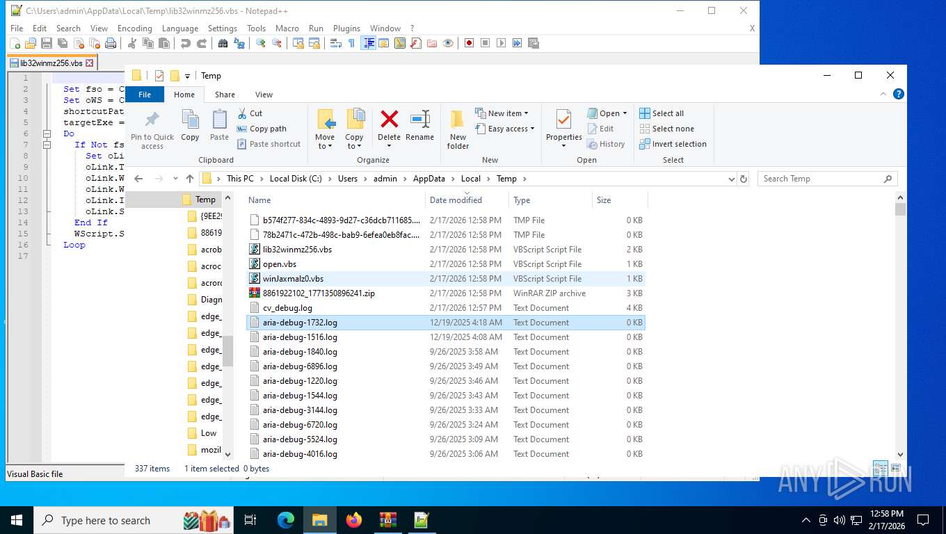Click Print icon in Notepad++ toolbar
Screen dimensions: 946x534
pos(111,43)
